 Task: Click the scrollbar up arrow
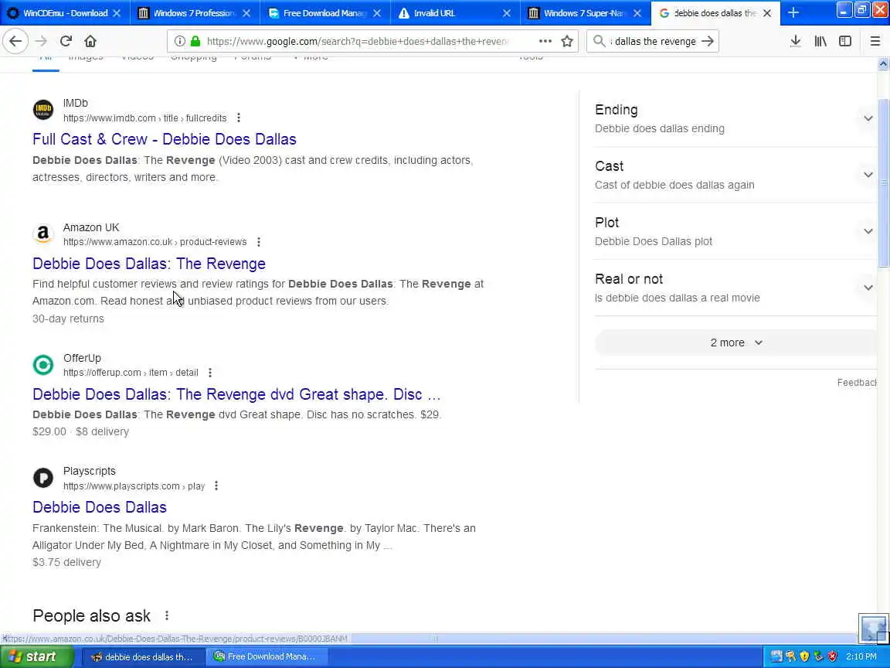883,63
